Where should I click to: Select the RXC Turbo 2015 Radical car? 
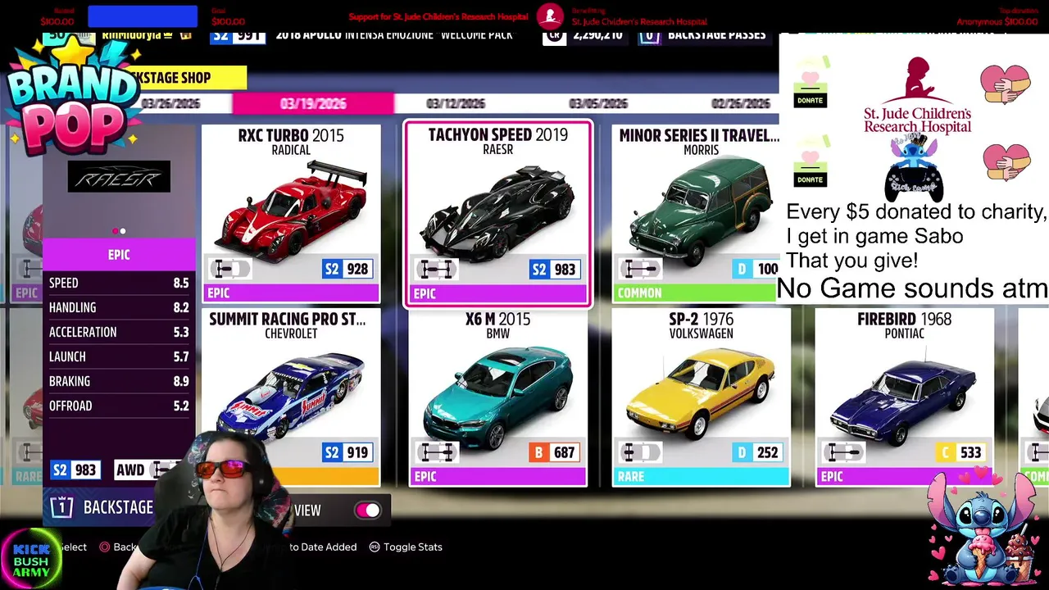pos(291,213)
